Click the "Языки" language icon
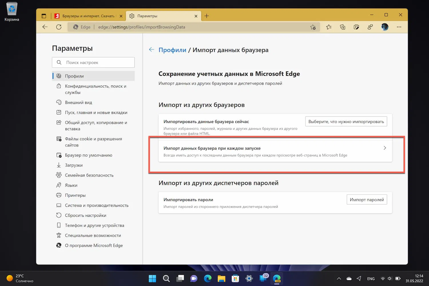 point(59,185)
